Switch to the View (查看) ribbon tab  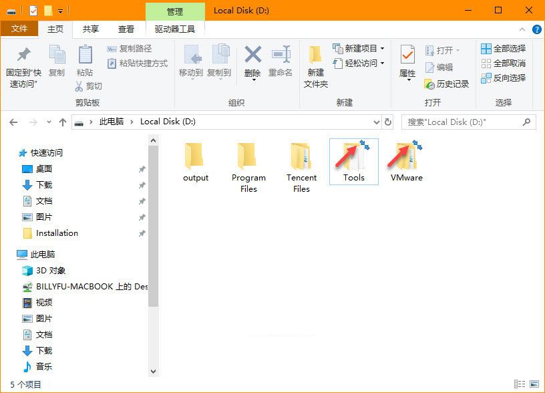[126, 29]
